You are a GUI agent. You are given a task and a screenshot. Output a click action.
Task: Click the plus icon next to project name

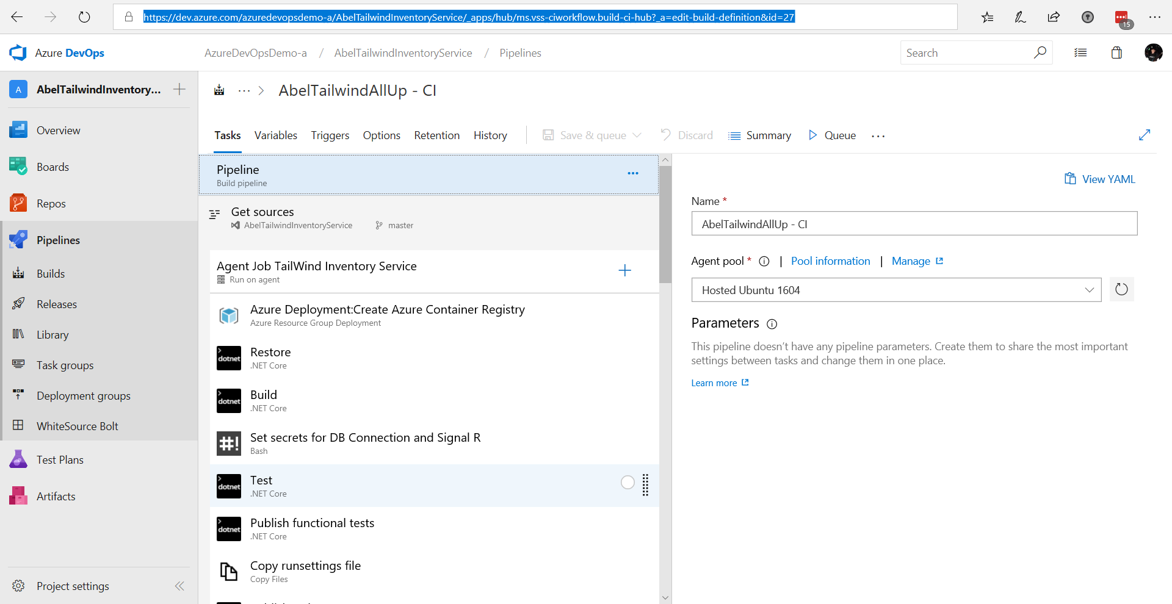[x=179, y=89]
